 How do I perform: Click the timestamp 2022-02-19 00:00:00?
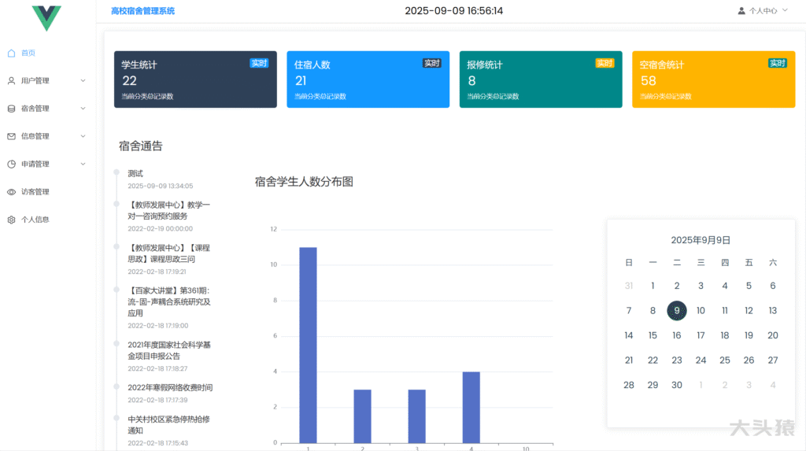point(161,229)
